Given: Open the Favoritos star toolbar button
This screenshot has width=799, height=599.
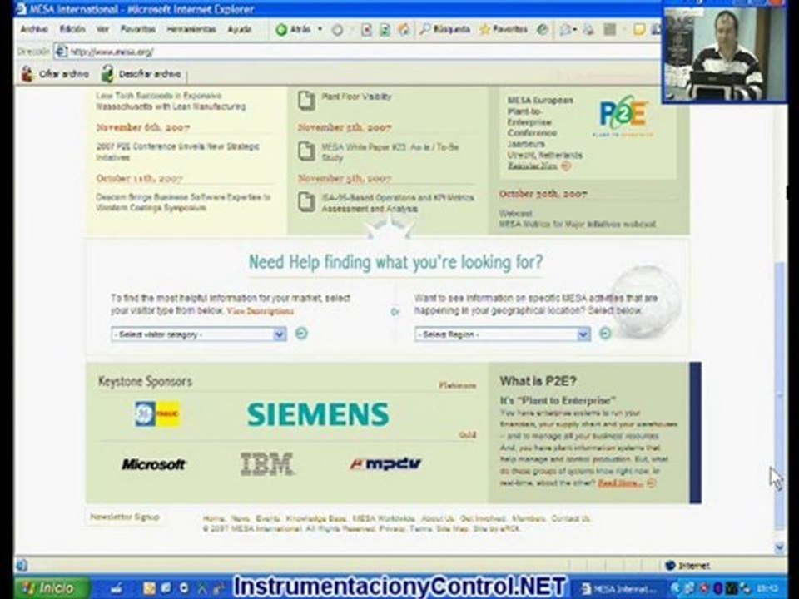Looking at the screenshot, I should click(504, 30).
